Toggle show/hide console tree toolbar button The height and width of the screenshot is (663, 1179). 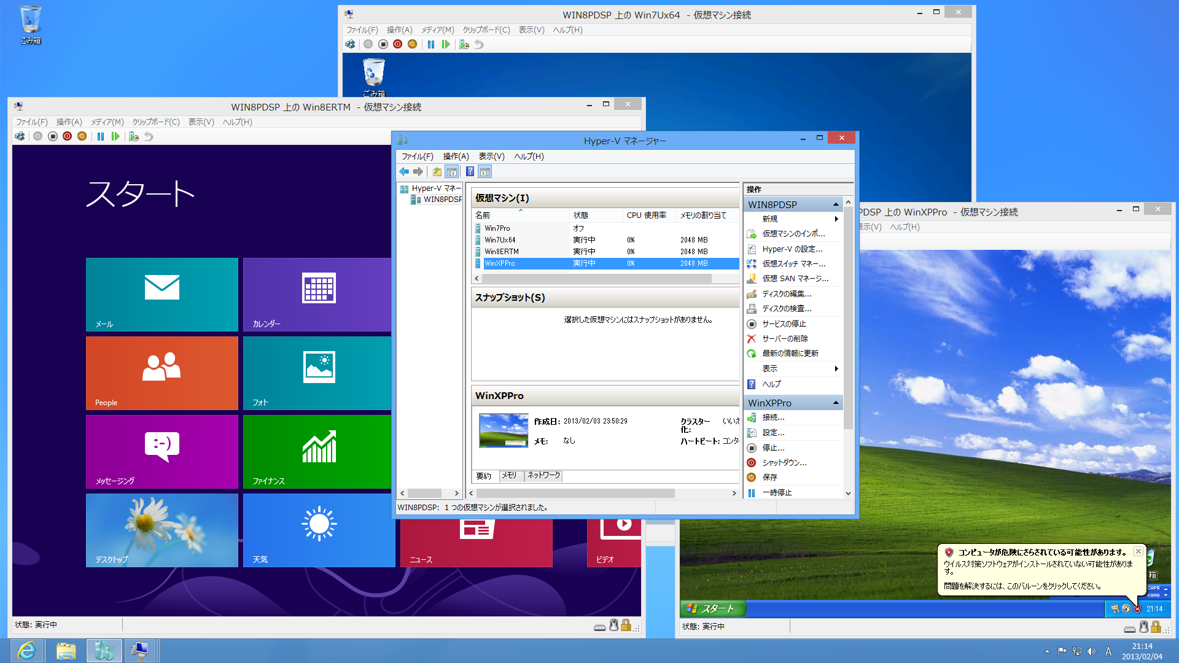[x=452, y=172]
